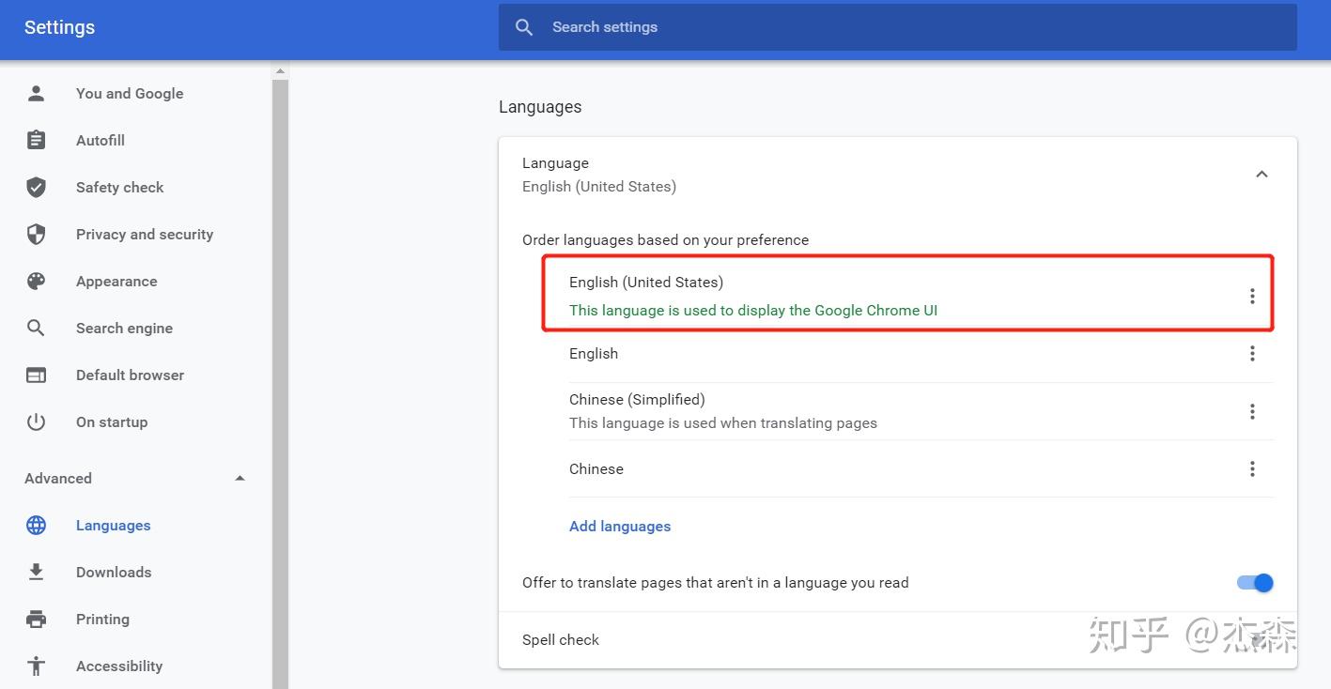Click the Autofill clipboard icon
This screenshot has height=689, width=1331.
(x=36, y=140)
